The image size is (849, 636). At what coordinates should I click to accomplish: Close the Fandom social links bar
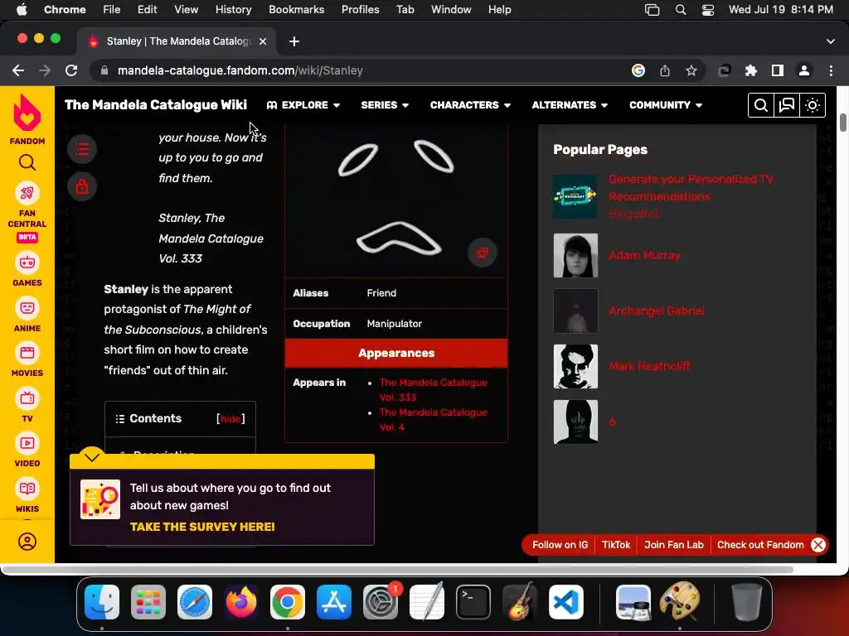click(818, 545)
